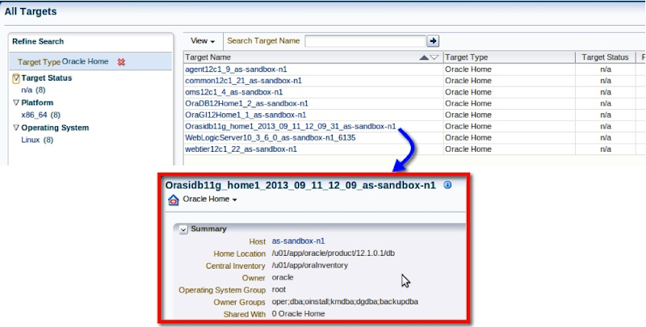Open oms12c1_4_as-sandbox-n1 target
Viewport: 646px width, 327px height.
(234, 92)
